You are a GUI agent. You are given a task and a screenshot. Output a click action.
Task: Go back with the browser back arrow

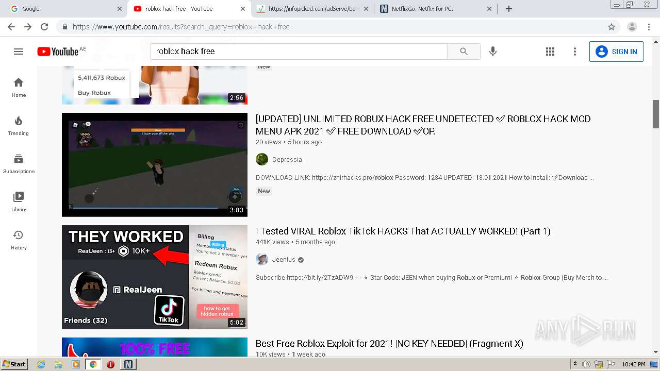(11, 27)
